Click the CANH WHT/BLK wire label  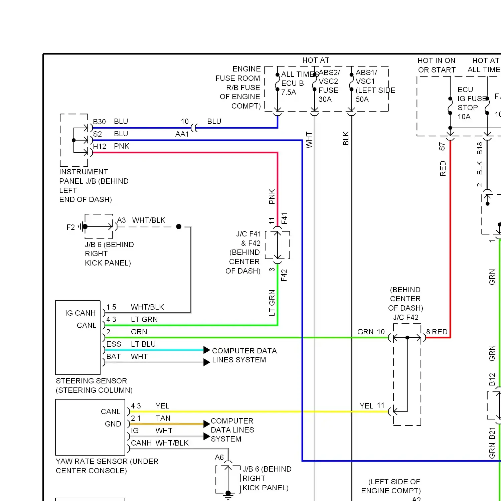click(x=160, y=443)
